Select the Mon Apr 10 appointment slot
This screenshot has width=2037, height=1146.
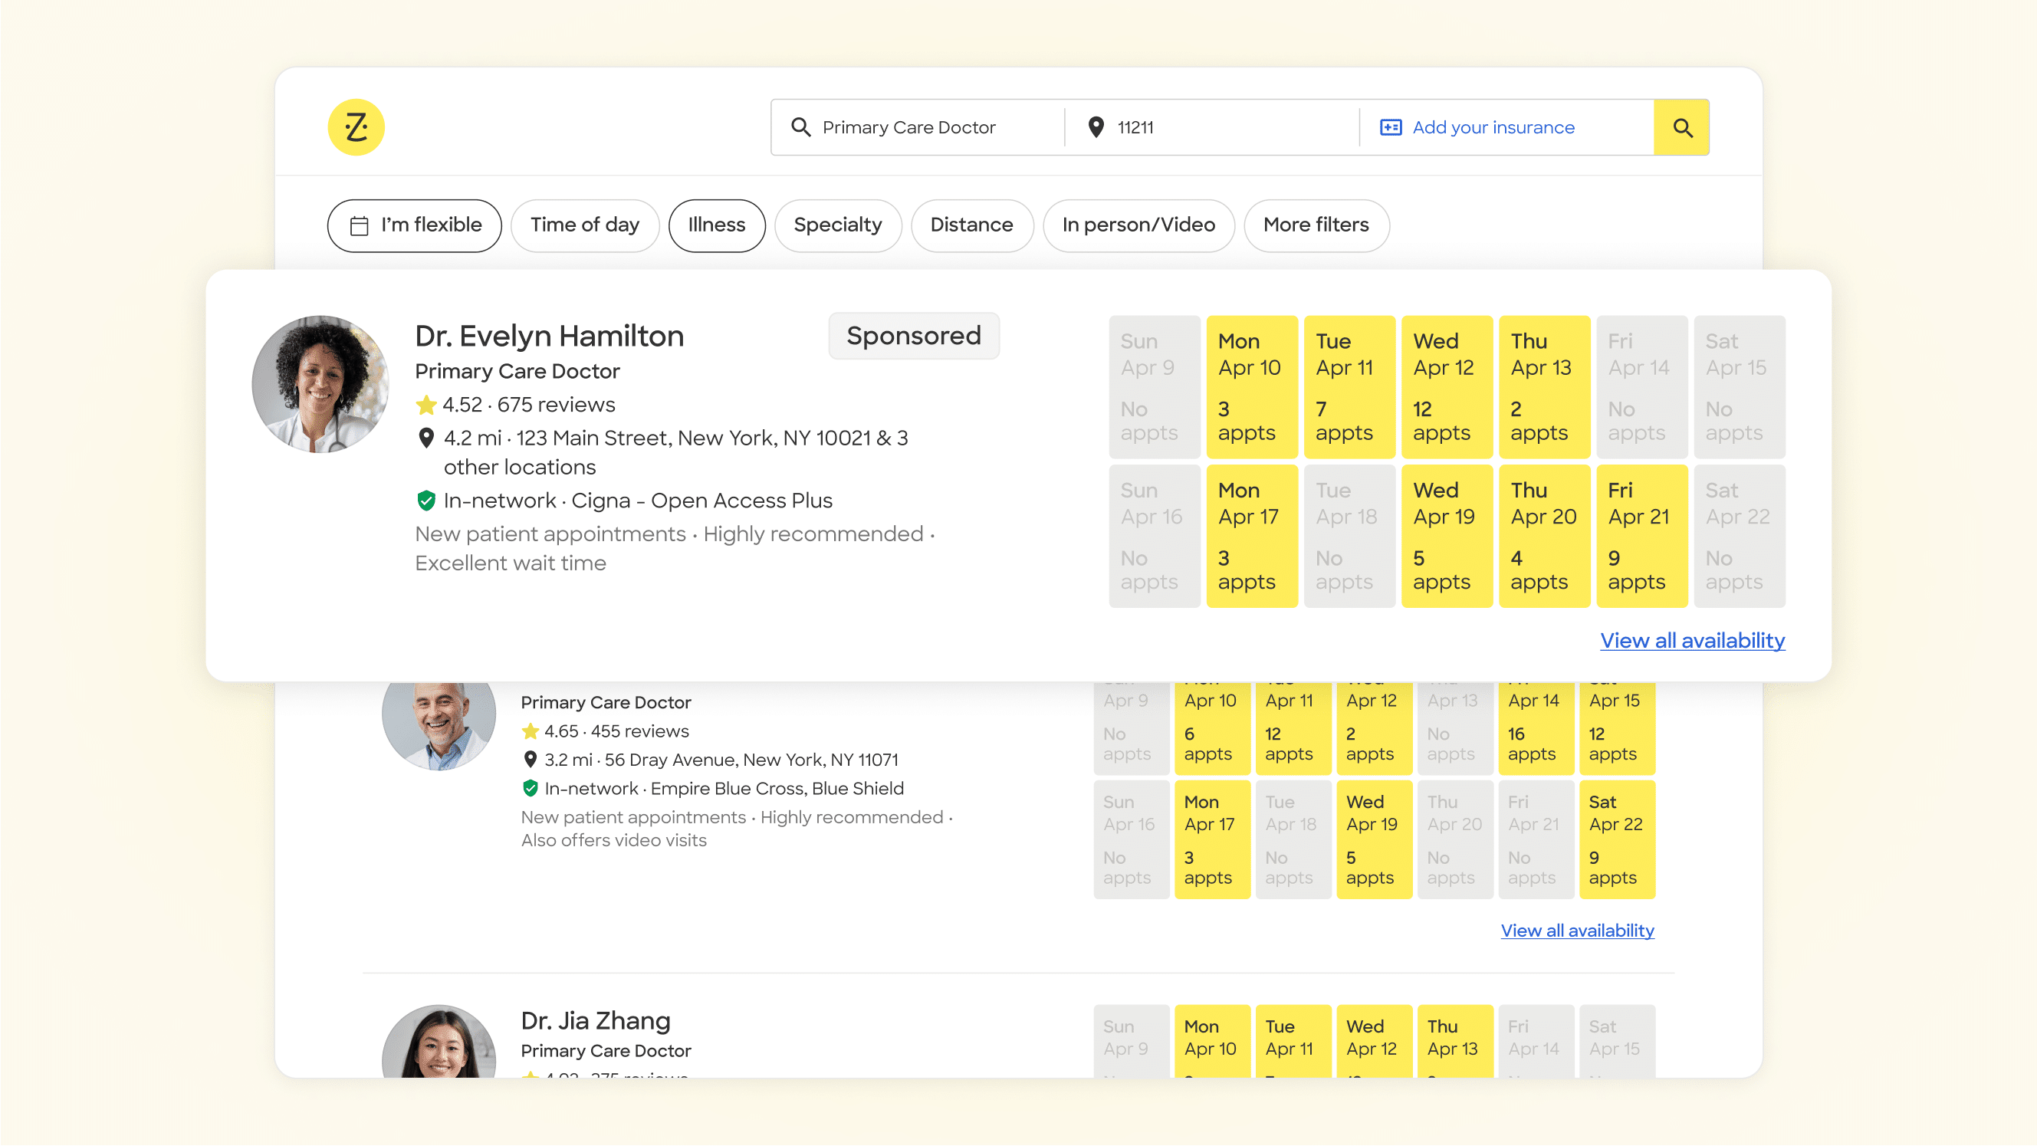click(x=1252, y=387)
